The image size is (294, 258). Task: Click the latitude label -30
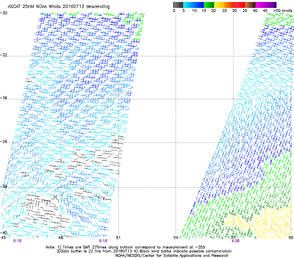pyautogui.click(x=4, y=13)
